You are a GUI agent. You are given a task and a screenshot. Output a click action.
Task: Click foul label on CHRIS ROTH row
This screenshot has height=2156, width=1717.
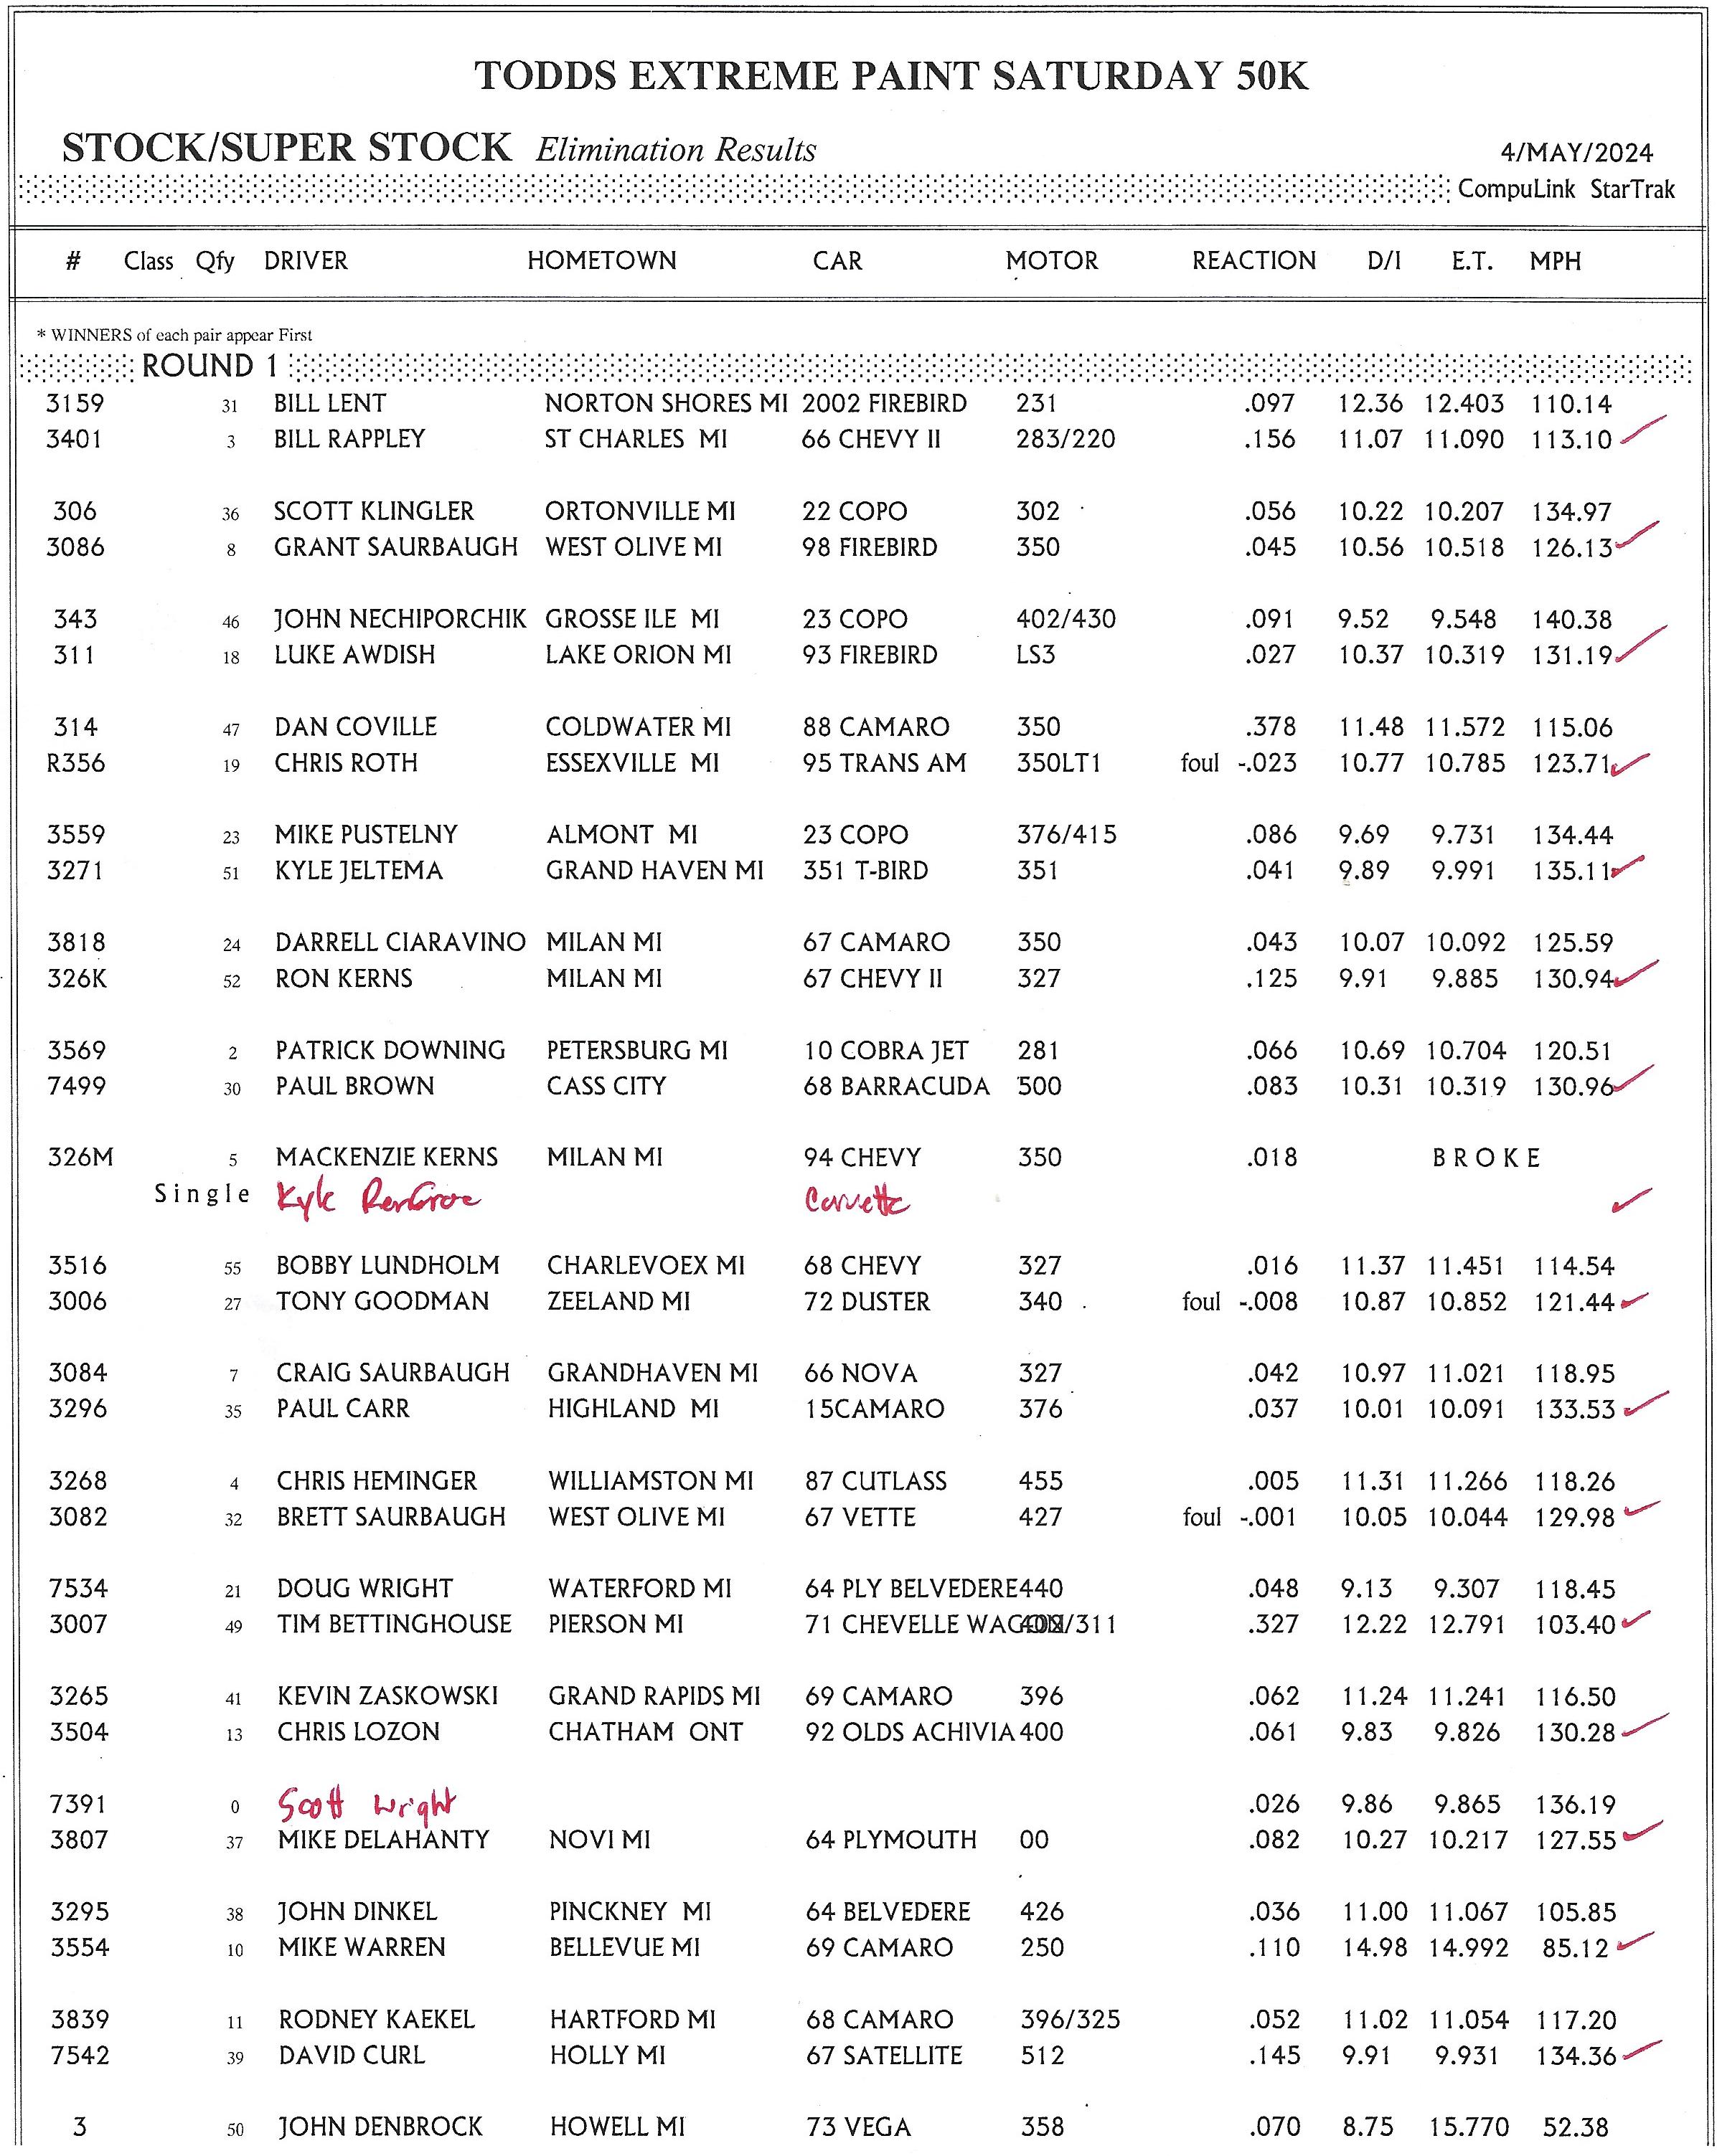tap(1199, 763)
